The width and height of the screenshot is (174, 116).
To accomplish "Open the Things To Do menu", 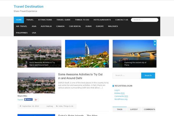I will [82, 20].
